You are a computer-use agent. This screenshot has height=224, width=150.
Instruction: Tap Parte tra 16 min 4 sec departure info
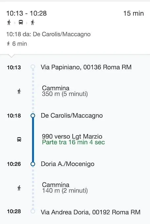73,142
